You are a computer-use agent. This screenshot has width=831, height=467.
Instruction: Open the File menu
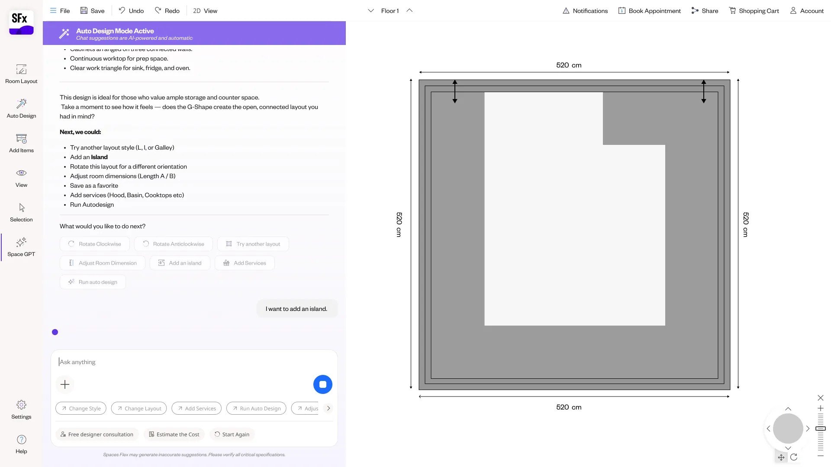(60, 10)
